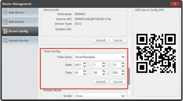Open the Time Zone dropdown
The image size is (183, 101).
click(x=100, y=57)
